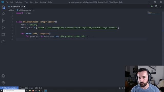Screen dimensions: 164x92
Task: Open the Accounts menu icon
Action: [x=3, y=76]
